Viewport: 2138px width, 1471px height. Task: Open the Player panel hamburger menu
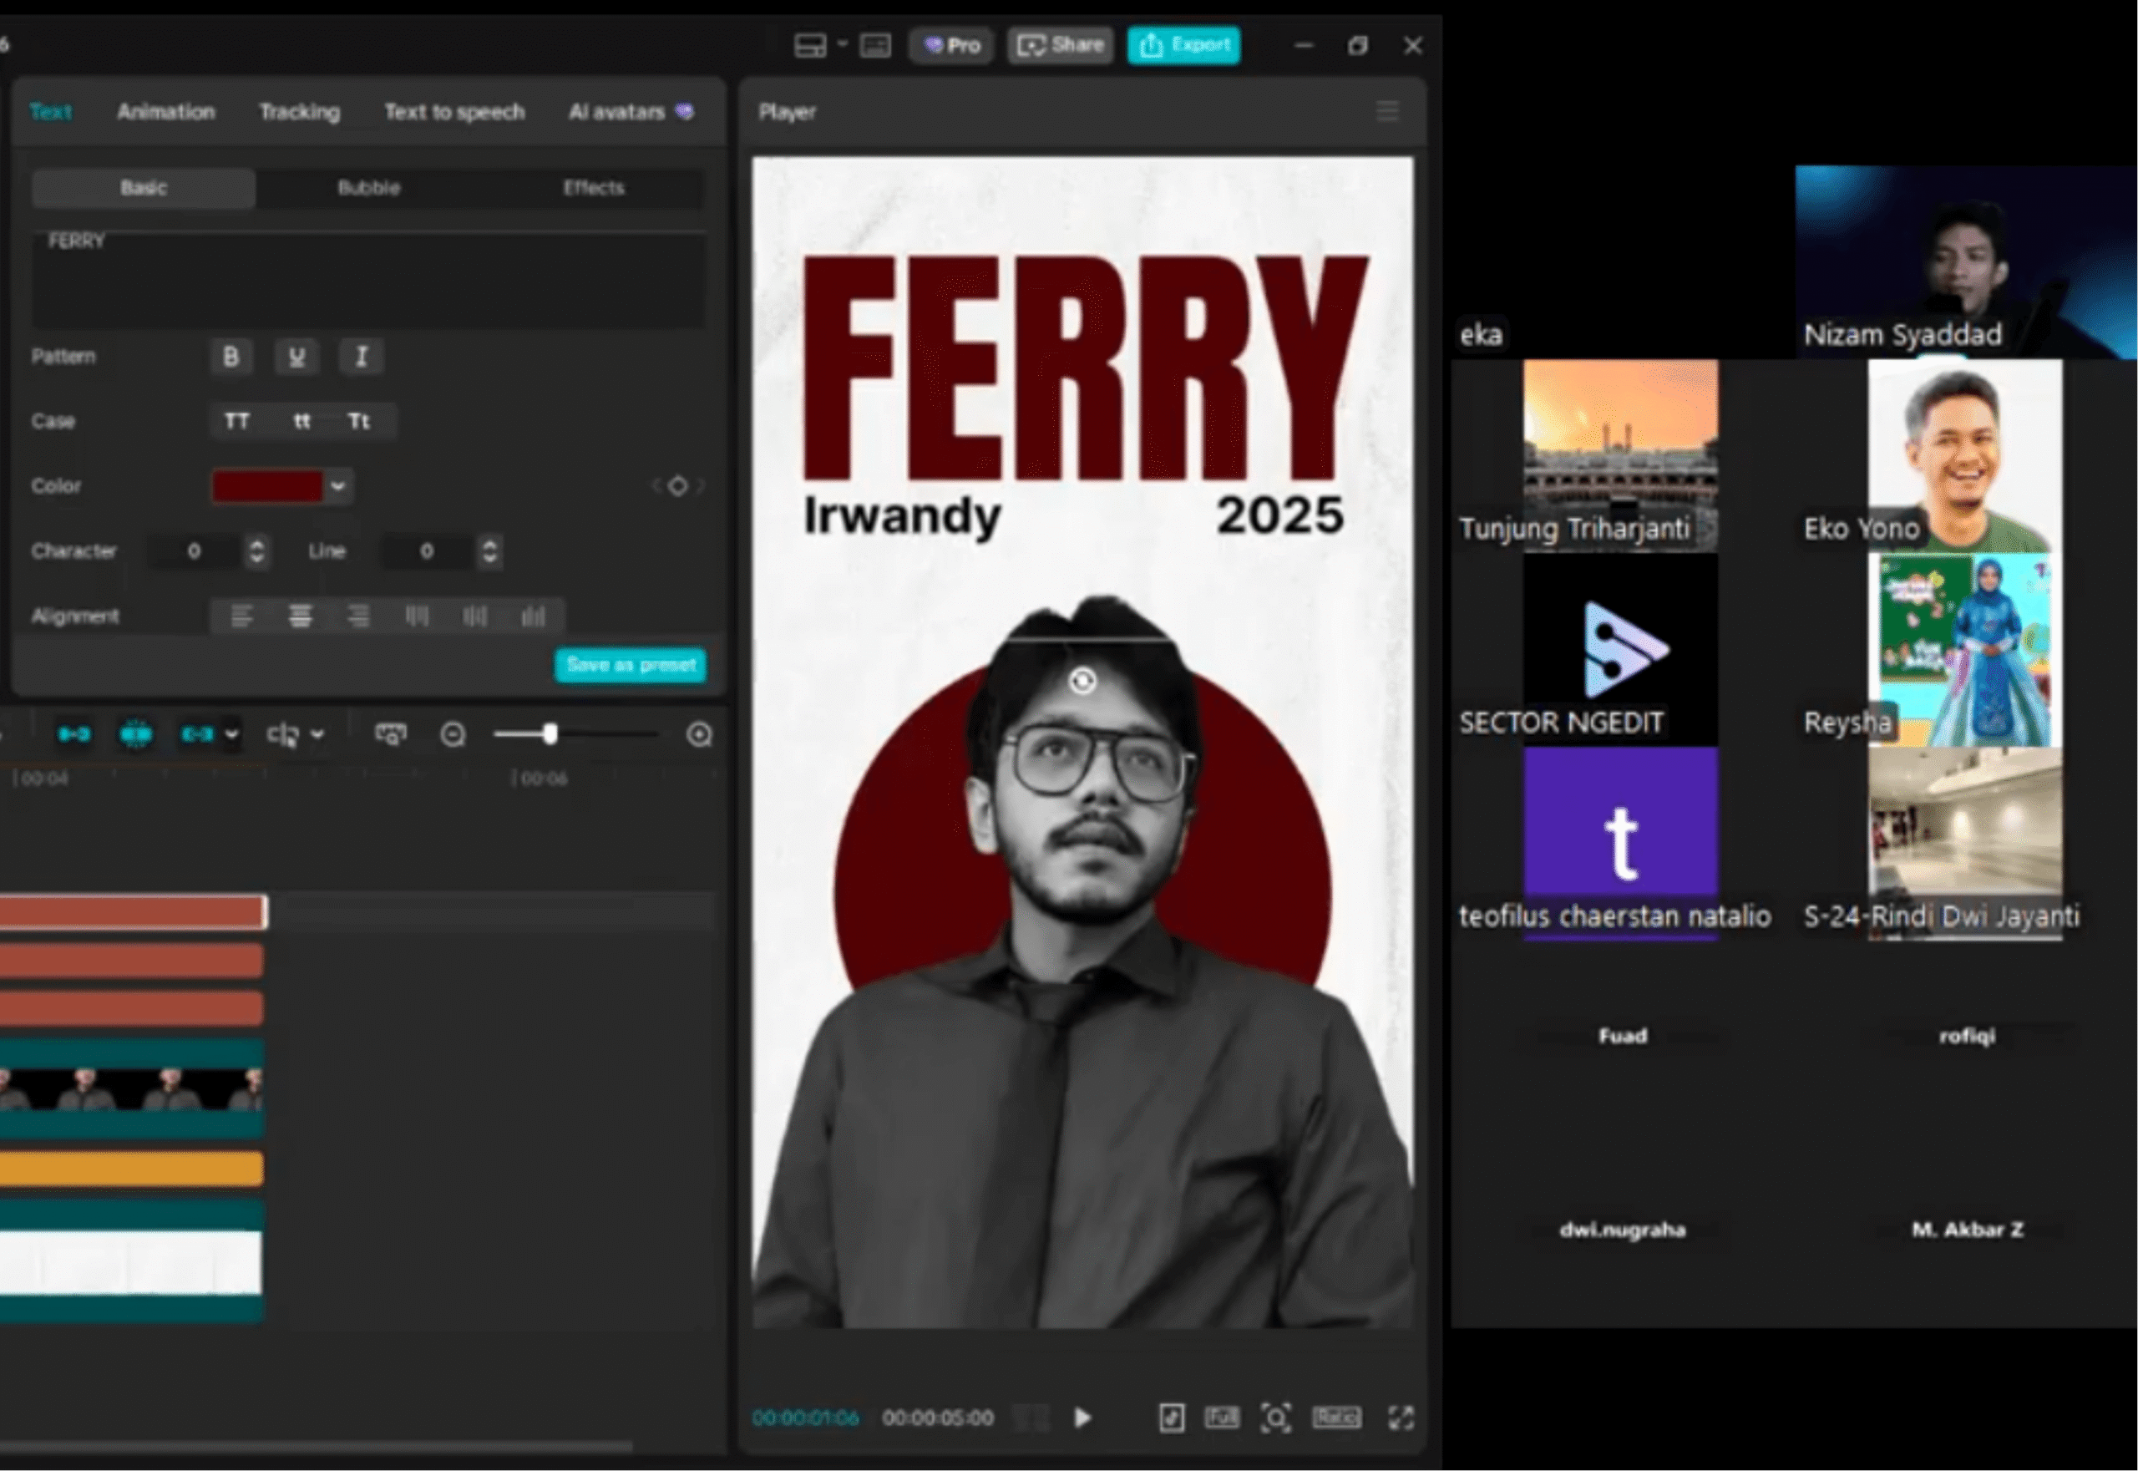click(1388, 112)
